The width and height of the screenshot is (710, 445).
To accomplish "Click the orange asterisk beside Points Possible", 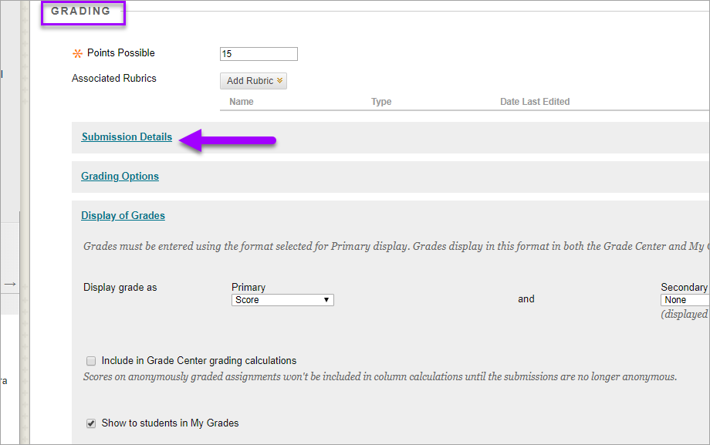I will tap(77, 53).
